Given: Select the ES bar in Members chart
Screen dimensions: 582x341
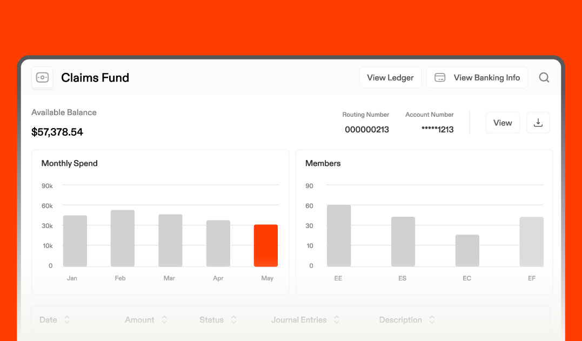Looking at the screenshot, I should pos(403,242).
